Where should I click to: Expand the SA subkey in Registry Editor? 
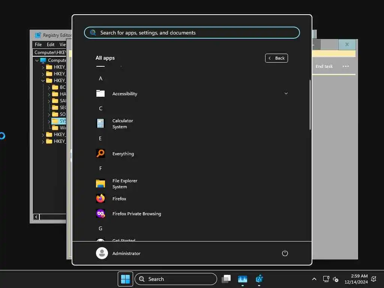pos(49,101)
